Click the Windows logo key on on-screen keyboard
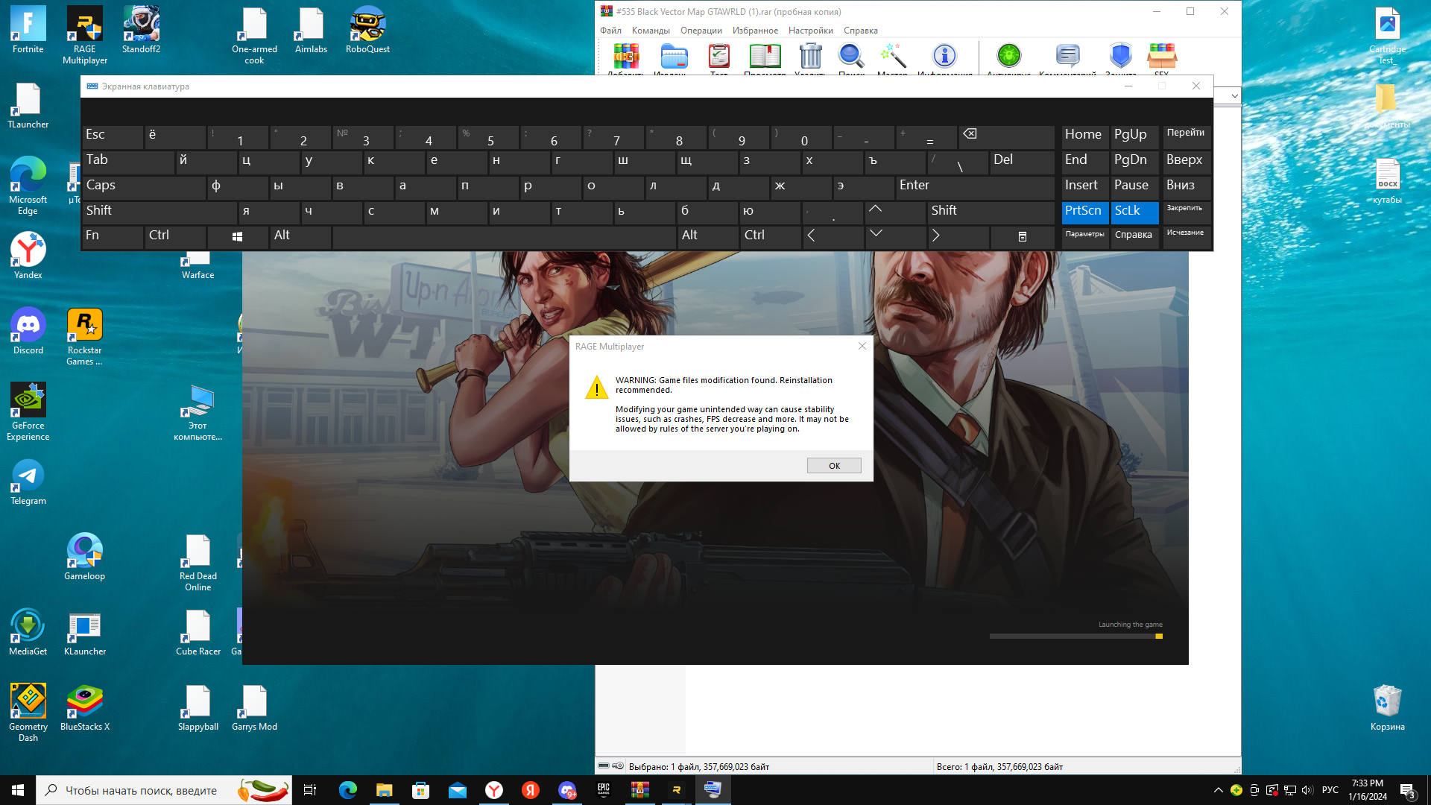The height and width of the screenshot is (805, 1431). (238, 236)
